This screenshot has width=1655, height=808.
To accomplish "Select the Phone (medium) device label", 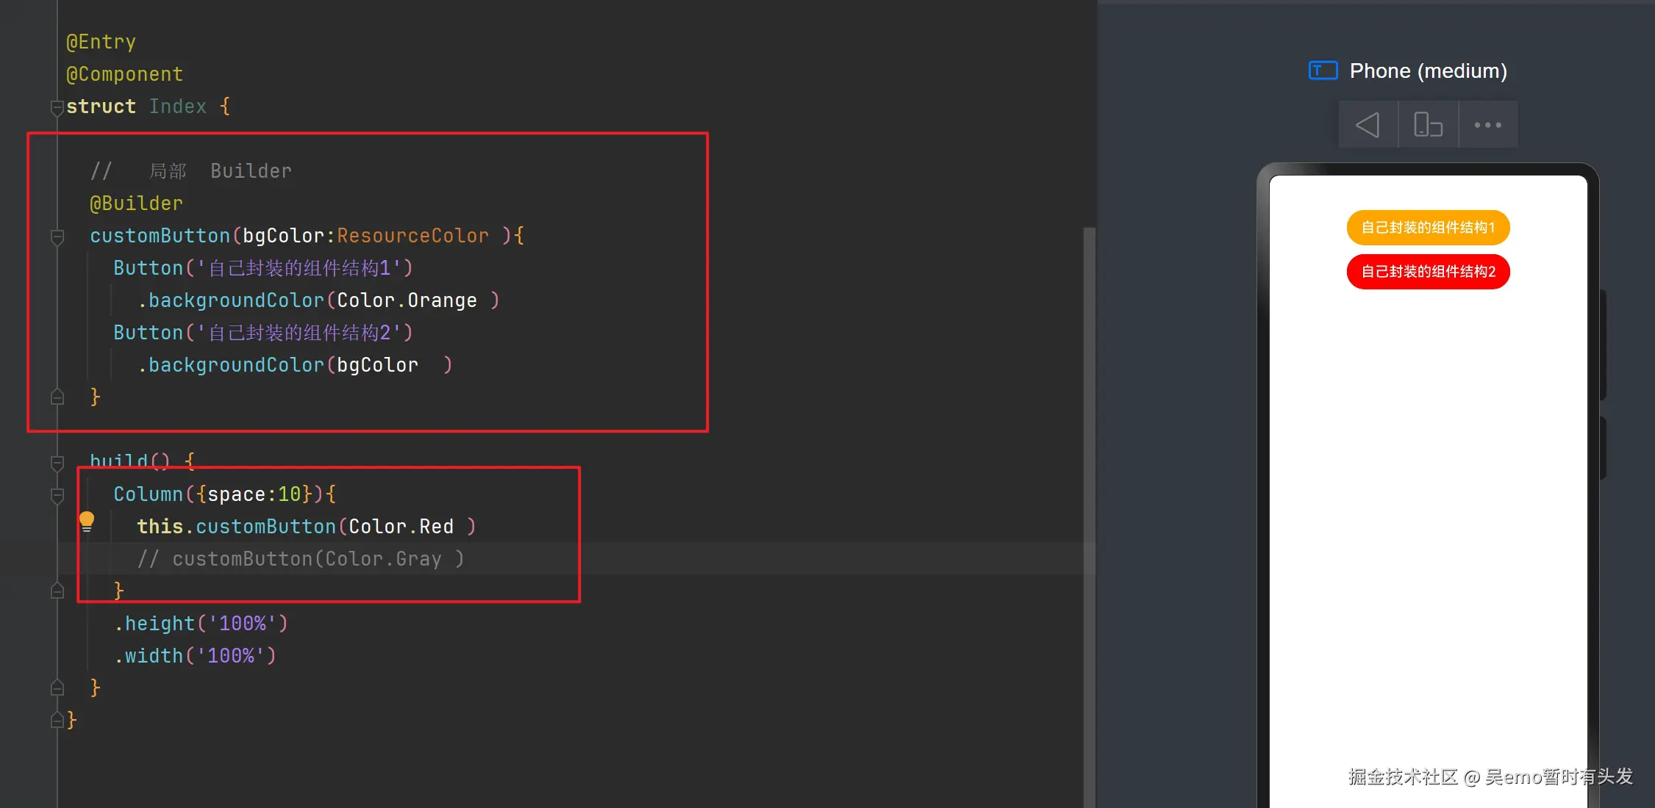I will [1428, 71].
